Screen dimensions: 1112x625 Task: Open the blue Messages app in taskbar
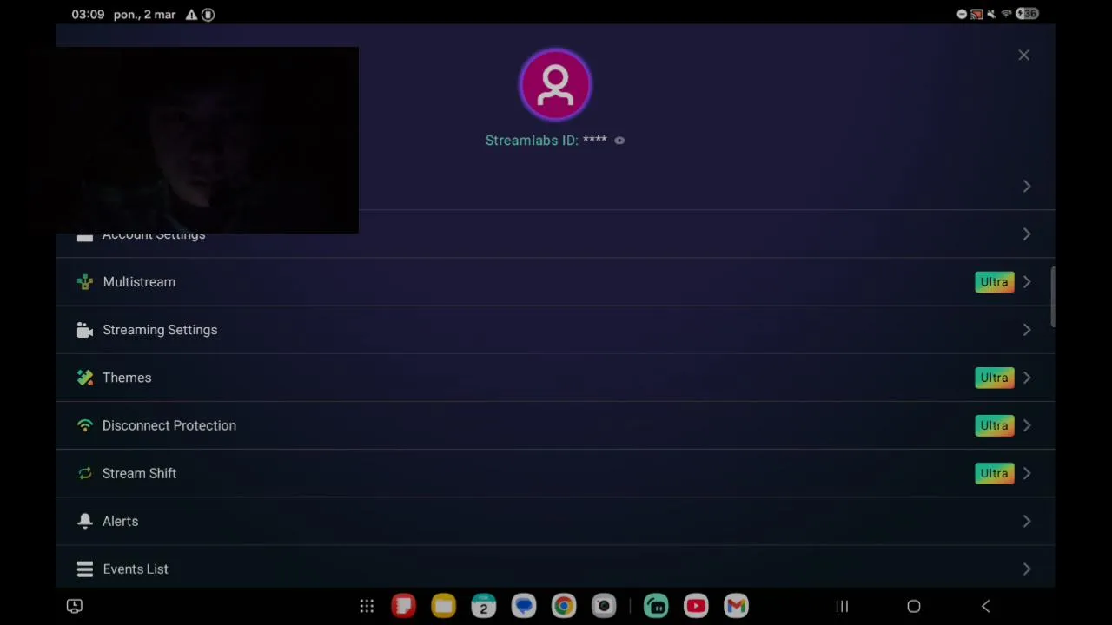pos(524,606)
